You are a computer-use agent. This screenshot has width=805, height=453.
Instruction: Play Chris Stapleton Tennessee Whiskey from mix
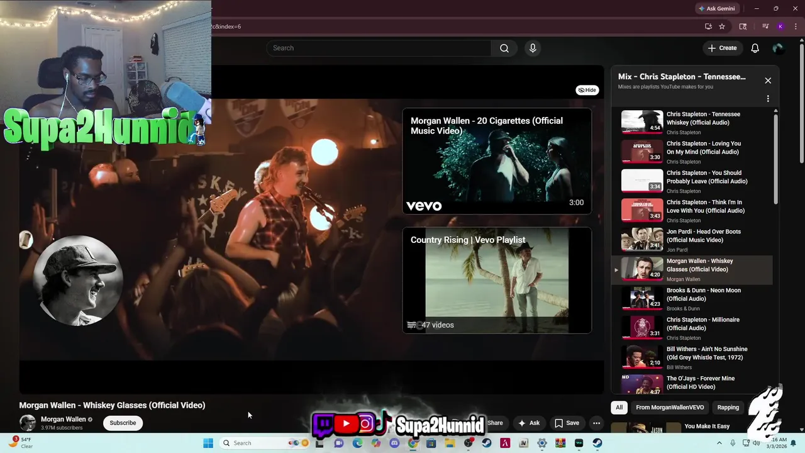click(692, 123)
